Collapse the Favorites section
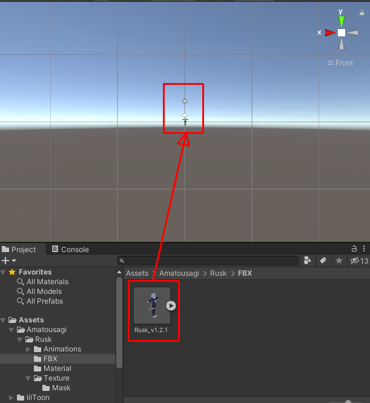Image resolution: width=370 pixels, height=403 pixels. click(x=3, y=272)
